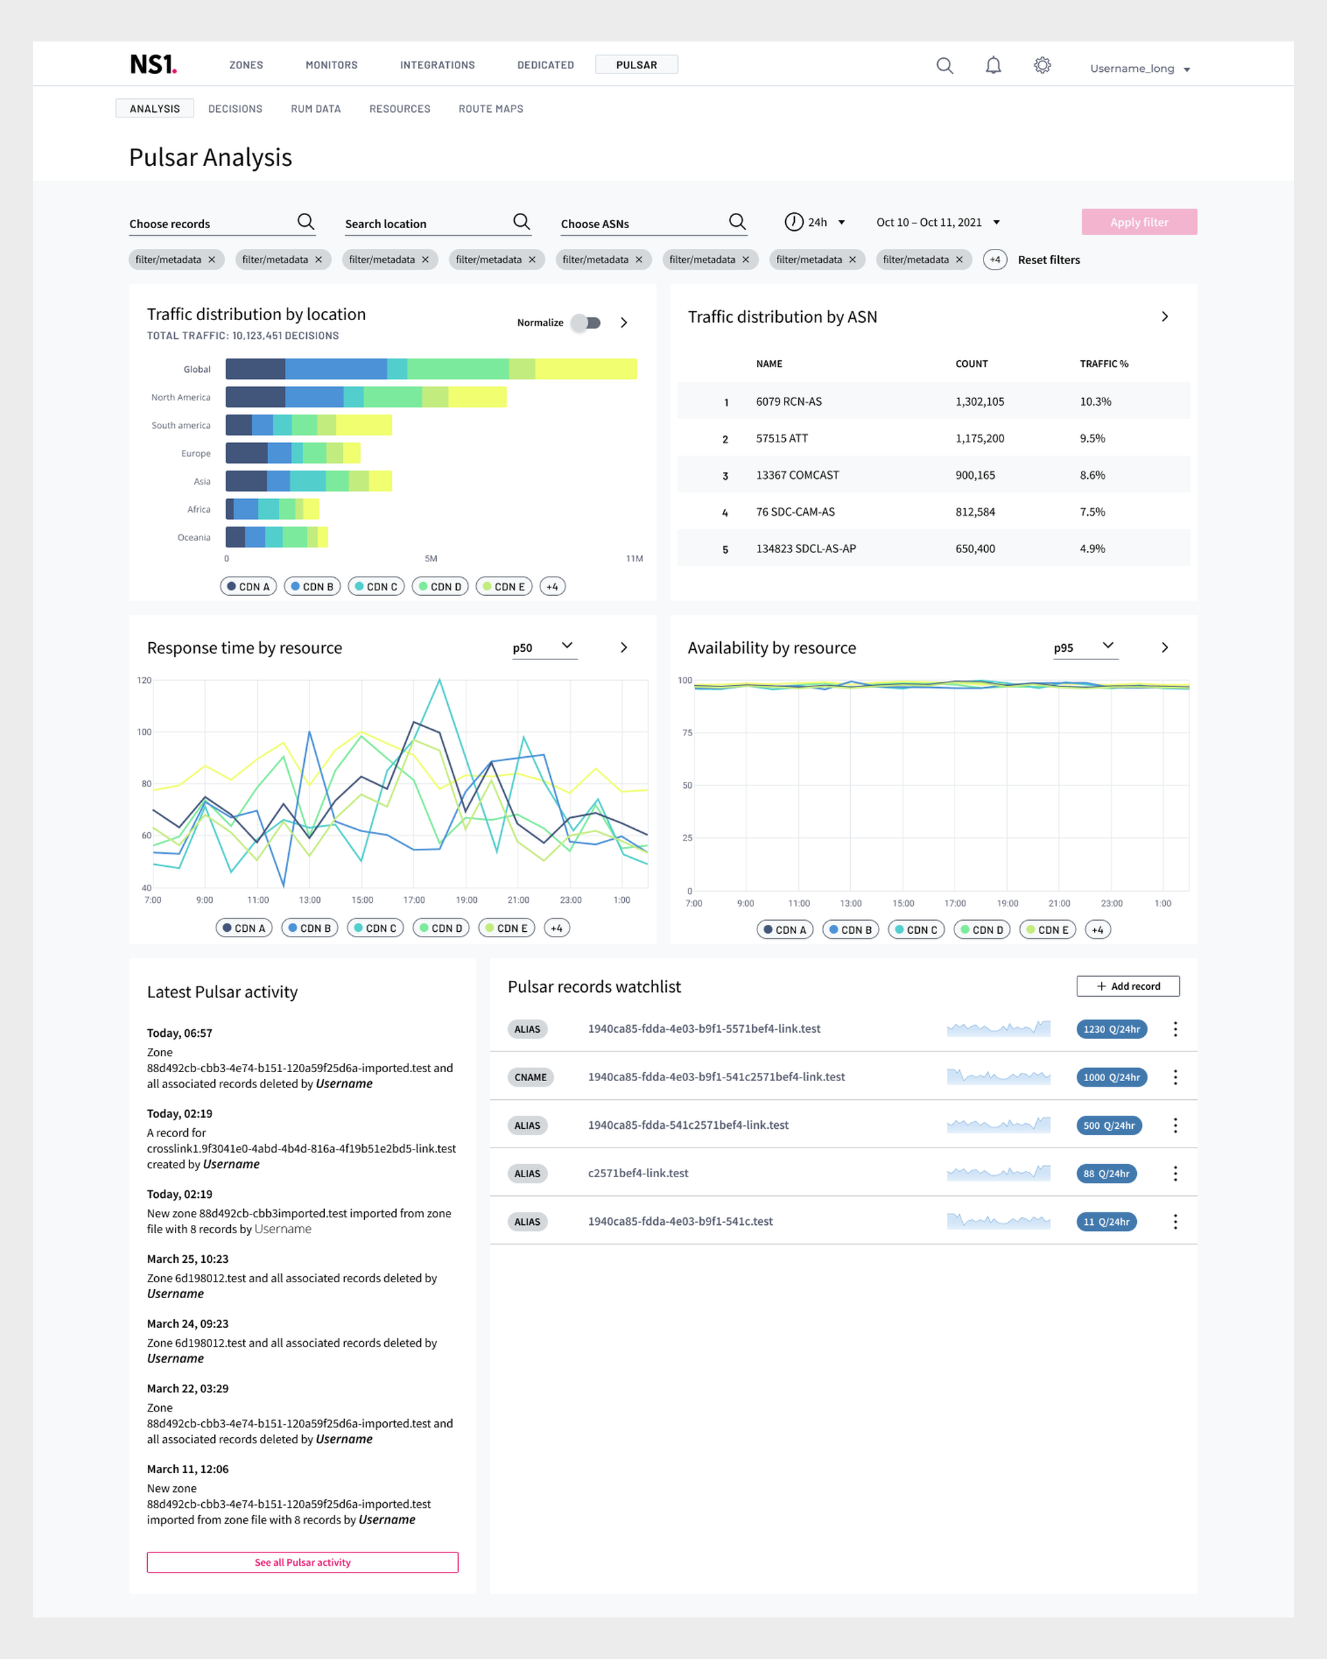The image size is (1327, 1659).
Task: Remove the first filter/metadata chip
Action: coord(211,260)
